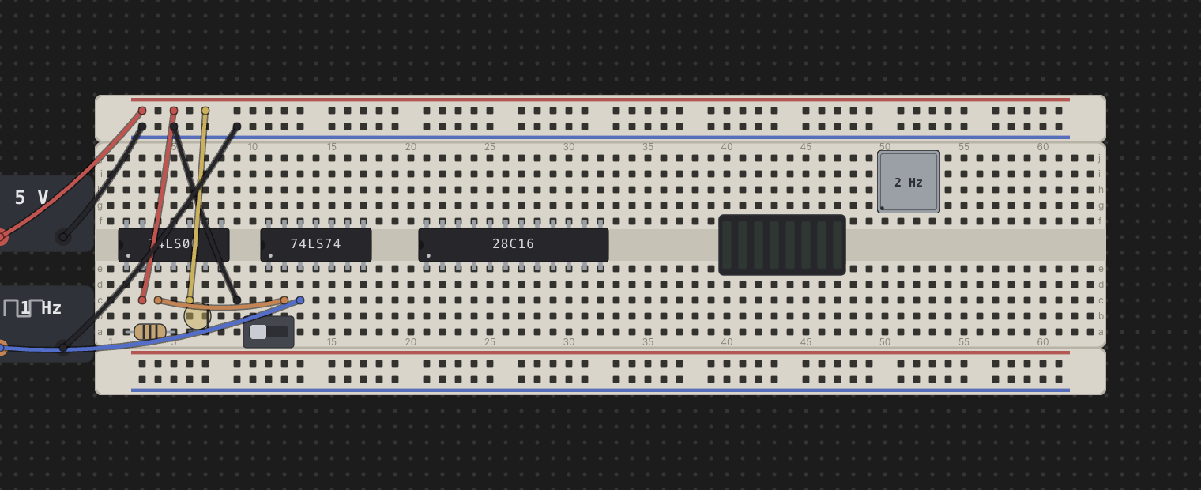Image resolution: width=1201 pixels, height=490 pixels.
Task: Select the 28C16 EEPROM chip
Action: [514, 244]
